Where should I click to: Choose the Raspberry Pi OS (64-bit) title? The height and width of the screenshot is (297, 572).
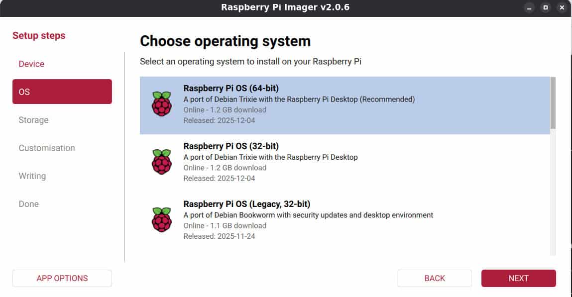(231, 89)
